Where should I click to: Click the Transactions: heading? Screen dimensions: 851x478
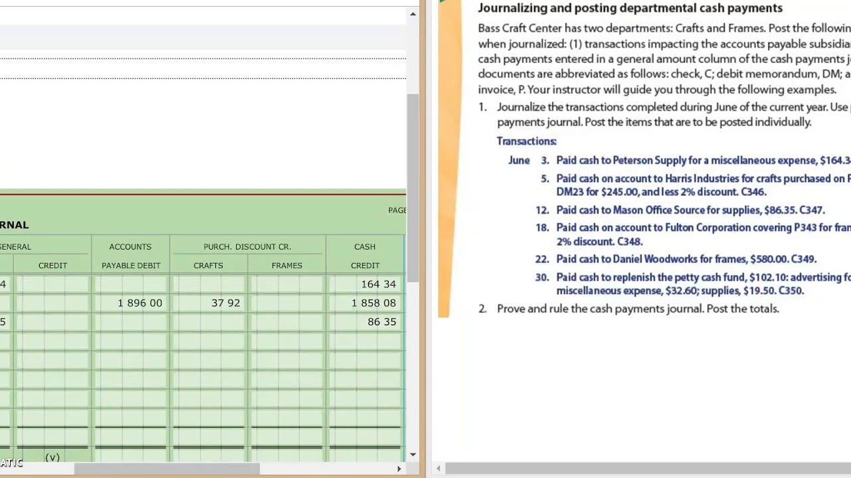(527, 141)
